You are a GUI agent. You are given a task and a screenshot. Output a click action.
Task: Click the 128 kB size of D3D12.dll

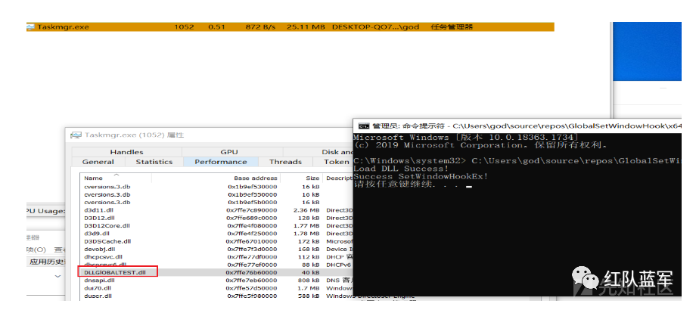click(x=309, y=218)
